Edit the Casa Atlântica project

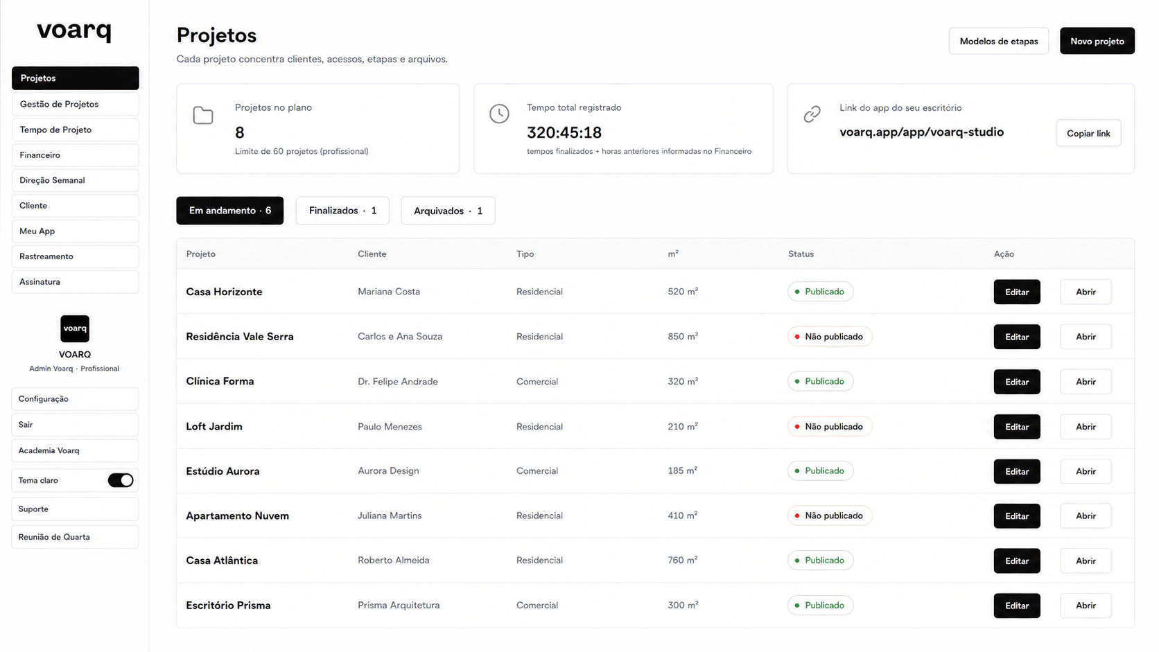coord(1017,561)
